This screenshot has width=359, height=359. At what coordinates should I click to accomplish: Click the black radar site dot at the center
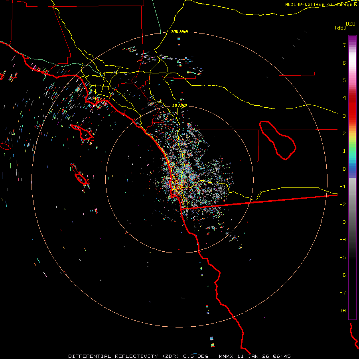187,175
